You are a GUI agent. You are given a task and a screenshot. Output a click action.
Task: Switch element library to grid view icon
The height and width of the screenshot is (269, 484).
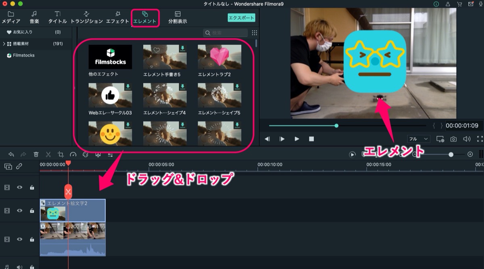point(254,33)
